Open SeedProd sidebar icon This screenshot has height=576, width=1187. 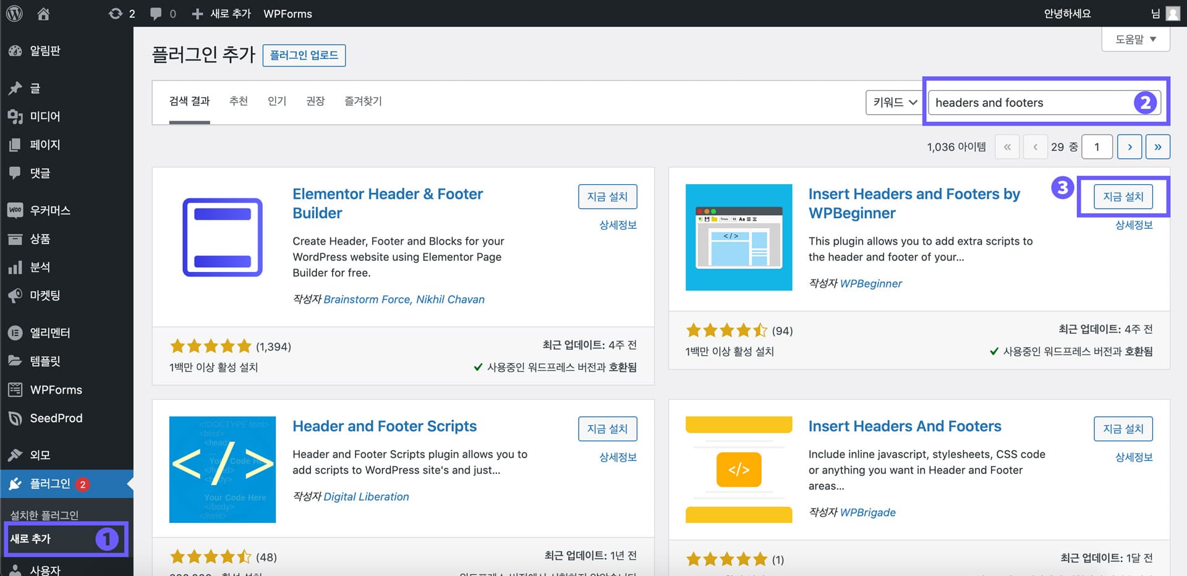tap(15, 418)
